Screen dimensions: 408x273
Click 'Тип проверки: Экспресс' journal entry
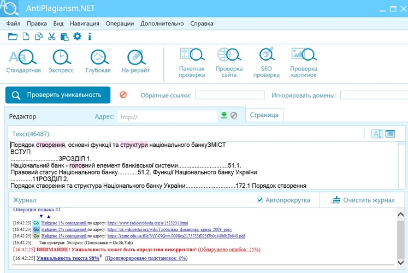click(x=86, y=242)
